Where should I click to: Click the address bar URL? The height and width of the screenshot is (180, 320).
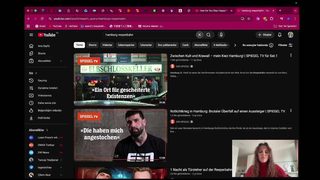tap(89, 19)
